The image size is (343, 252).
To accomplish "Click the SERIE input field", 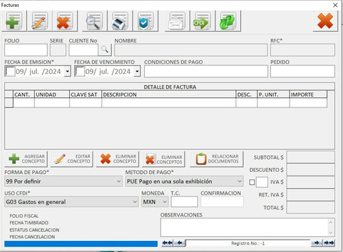I will tap(58, 50).
